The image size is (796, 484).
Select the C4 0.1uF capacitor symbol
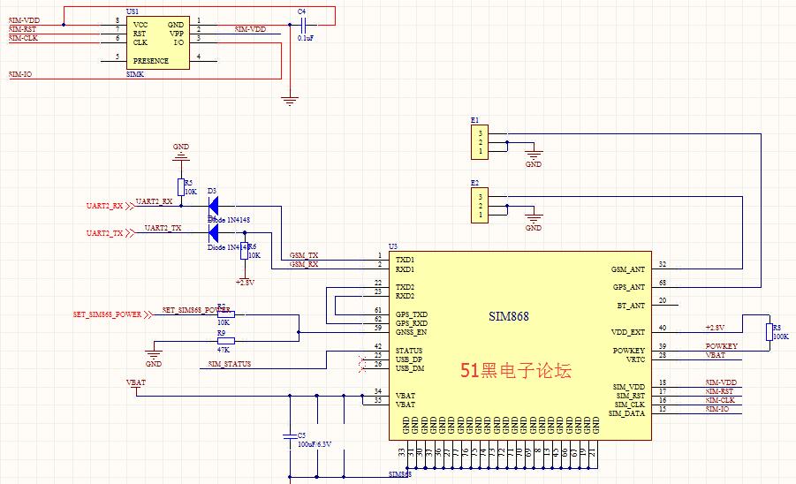coord(303,25)
